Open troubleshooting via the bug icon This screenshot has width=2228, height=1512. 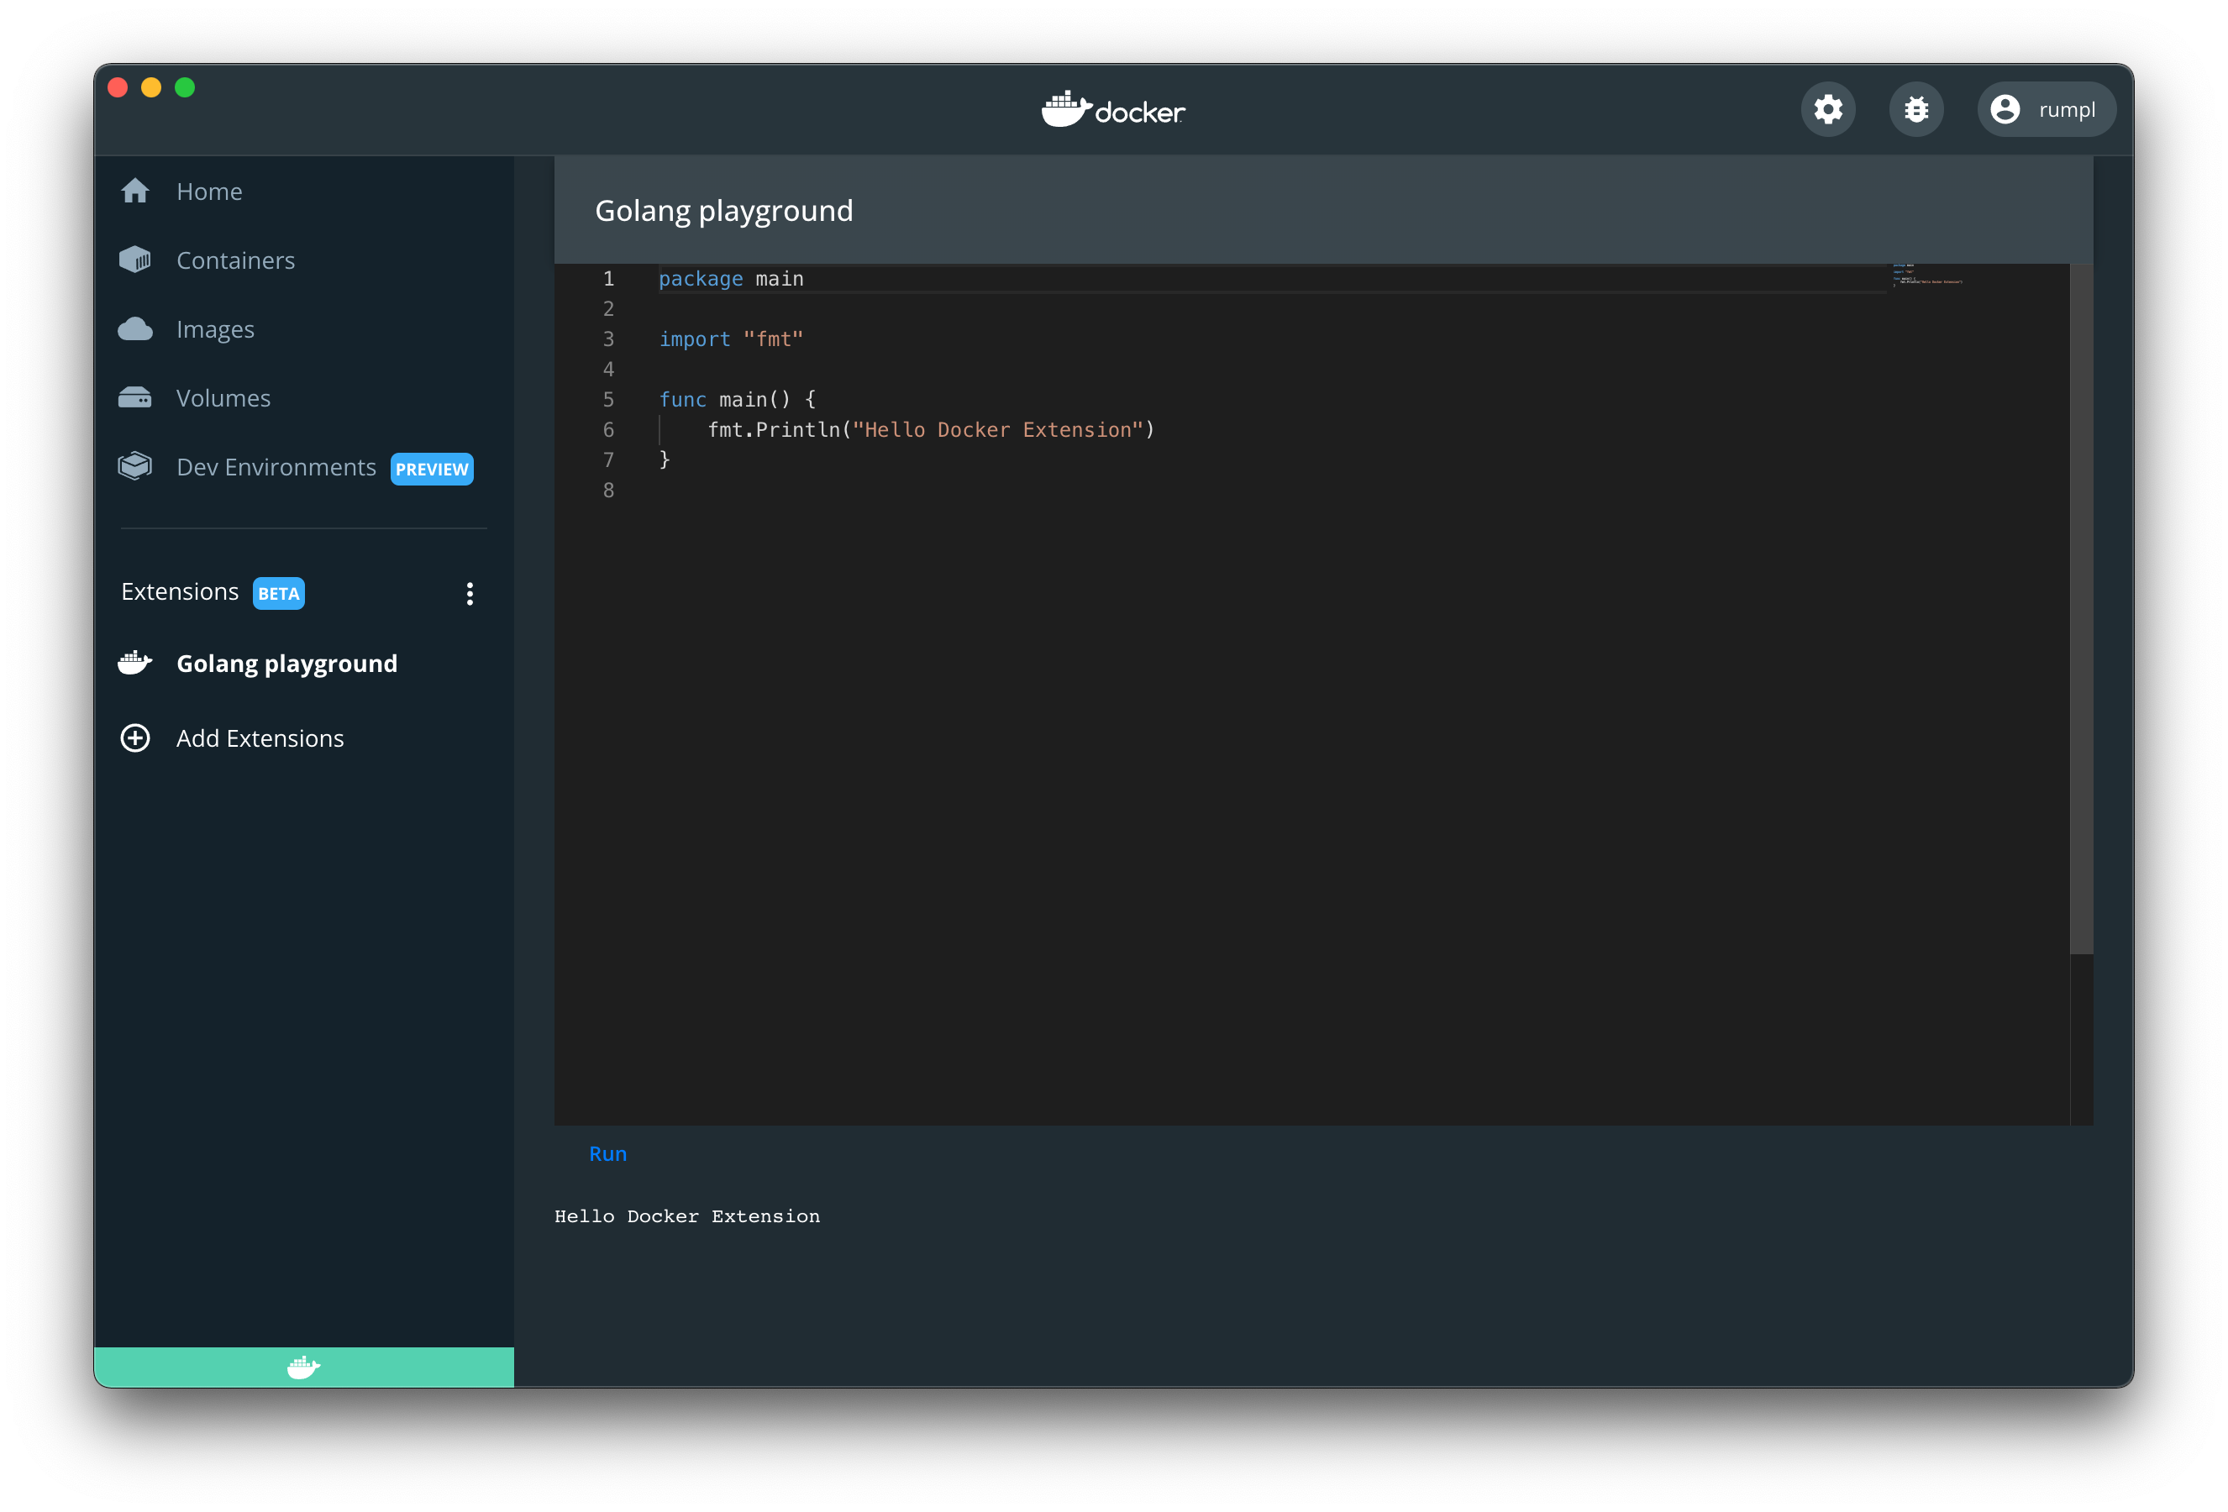coord(1915,109)
